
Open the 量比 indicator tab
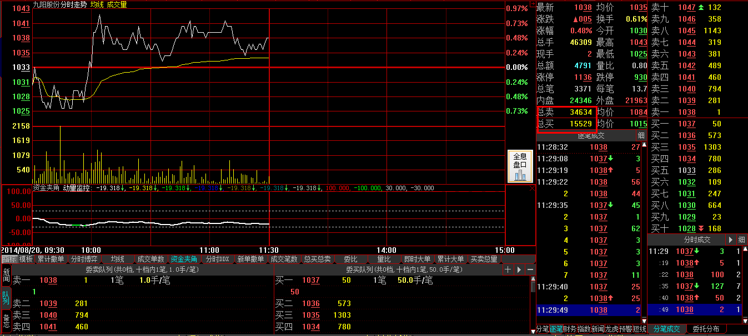(384, 259)
